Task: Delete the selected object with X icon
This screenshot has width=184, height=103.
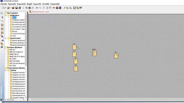Action: 33,8
